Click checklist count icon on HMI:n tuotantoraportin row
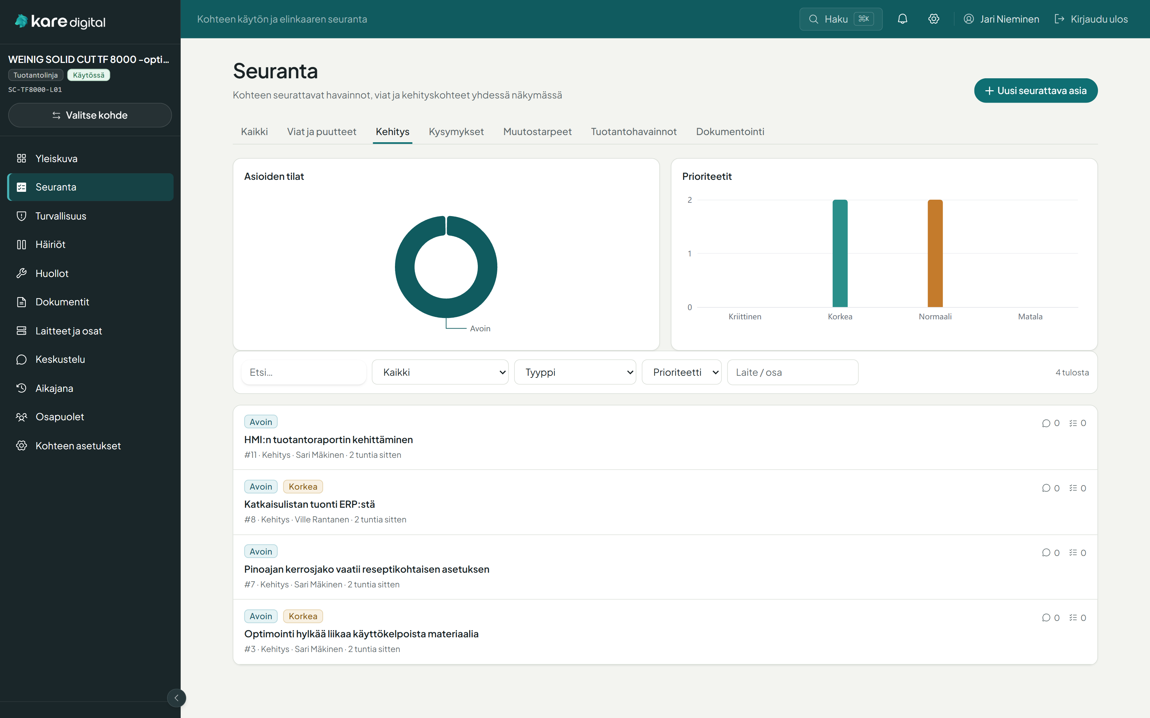Screen dimensions: 1150x718 (1073, 423)
